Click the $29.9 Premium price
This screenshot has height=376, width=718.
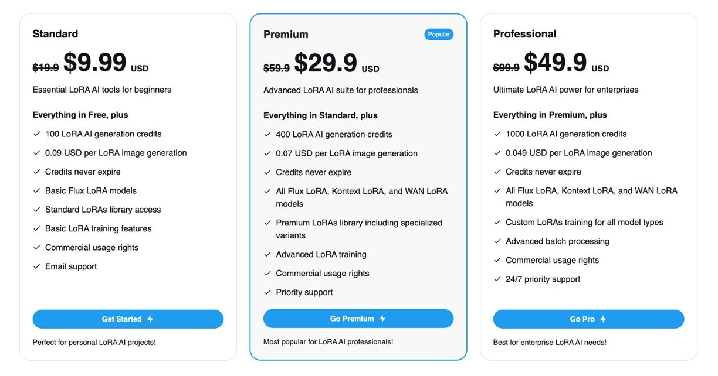[326, 63]
